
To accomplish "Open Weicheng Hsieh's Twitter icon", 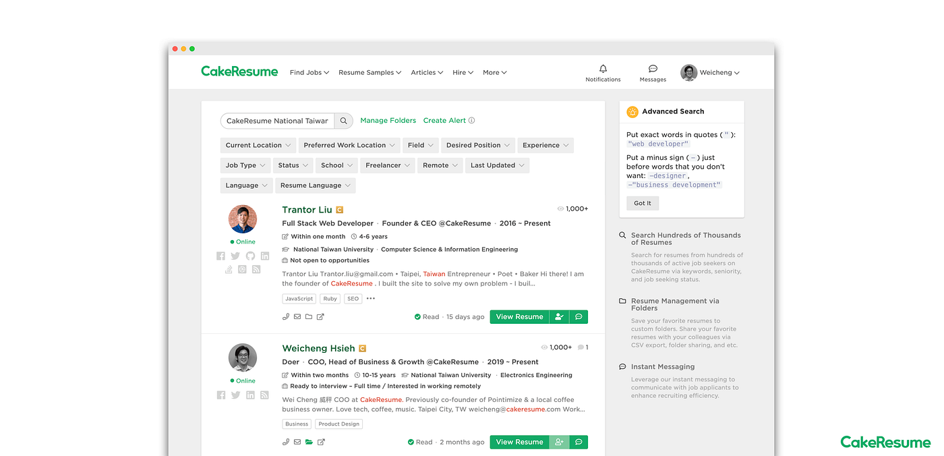I will pyautogui.click(x=235, y=395).
